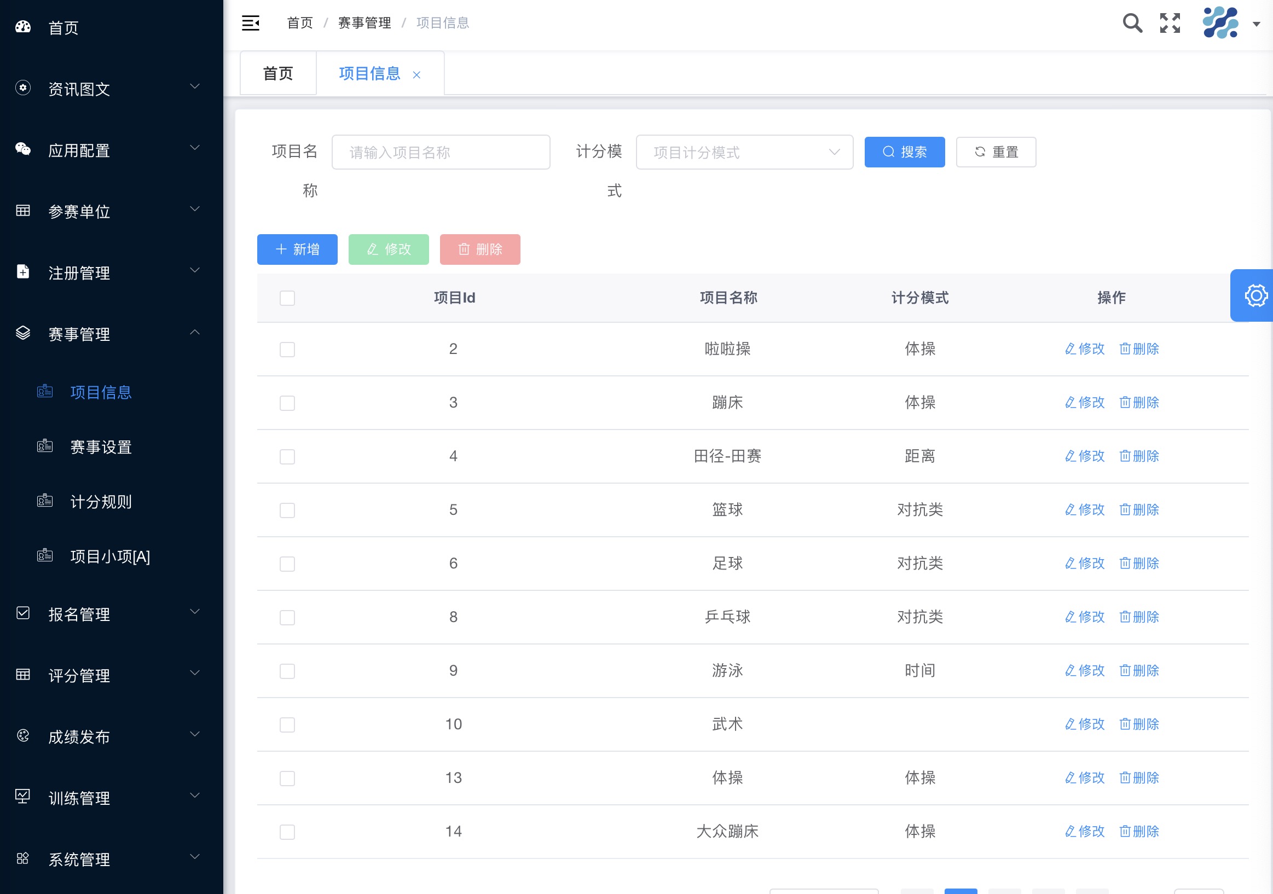Collapse the 赛事管理 sidebar menu
1273x894 pixels.
pyautogui.click(x=111, y=333)
